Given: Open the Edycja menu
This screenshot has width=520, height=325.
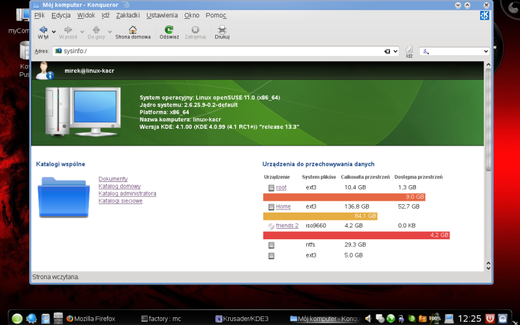Looking at the screenshot, I should (61, 15).
